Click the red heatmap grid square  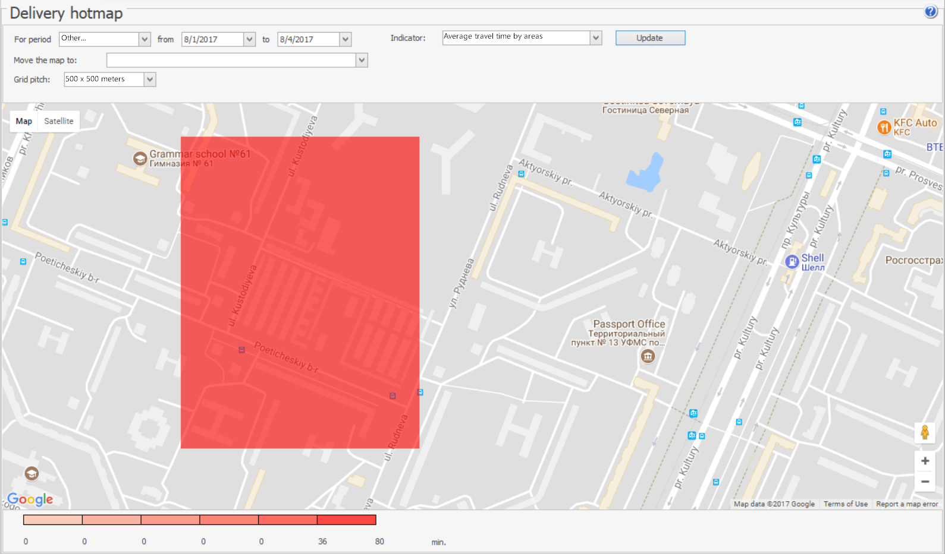tap(300, 292)
